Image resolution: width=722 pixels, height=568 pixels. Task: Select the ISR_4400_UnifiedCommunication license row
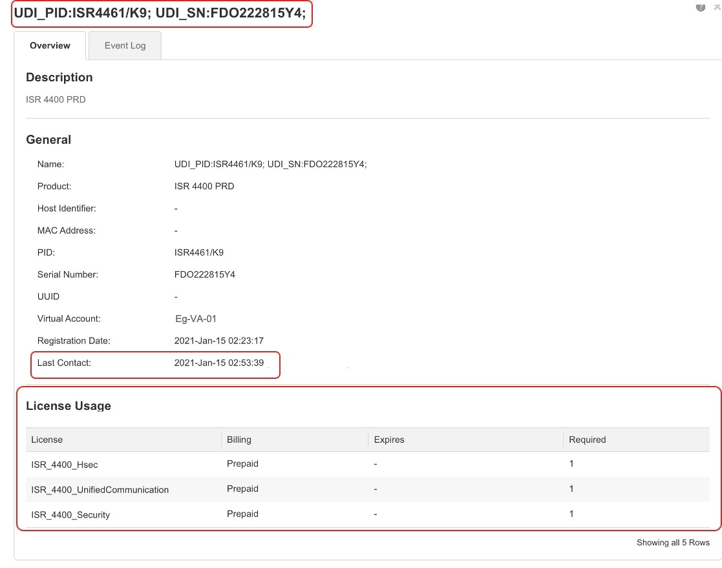coord(367,489)
